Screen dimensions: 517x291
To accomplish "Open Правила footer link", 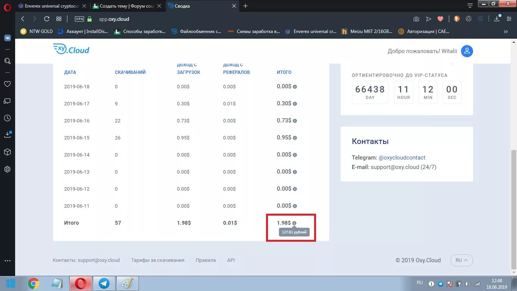I will coord(206,260).
